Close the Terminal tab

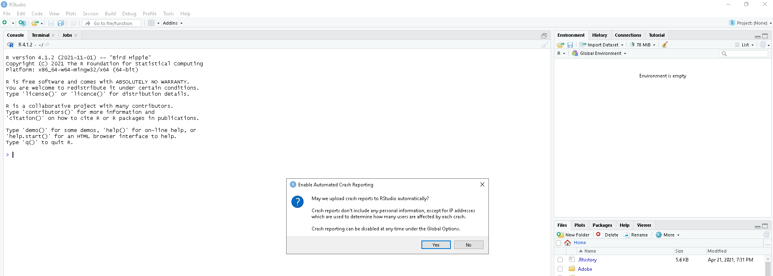pos(53,36)
